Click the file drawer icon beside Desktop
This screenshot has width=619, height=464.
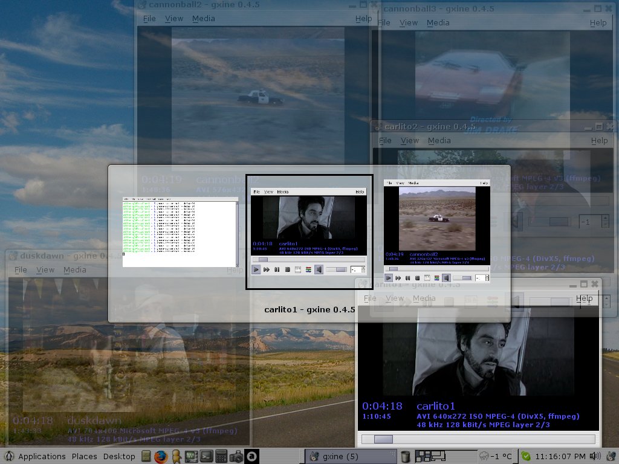pyautogui.click(x=146, y=457)
